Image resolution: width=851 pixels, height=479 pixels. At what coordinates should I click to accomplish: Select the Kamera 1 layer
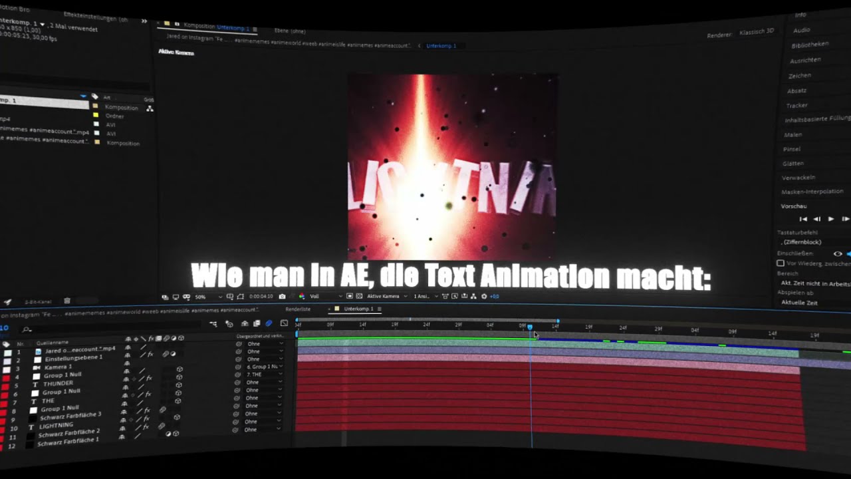tap(59, 367)
